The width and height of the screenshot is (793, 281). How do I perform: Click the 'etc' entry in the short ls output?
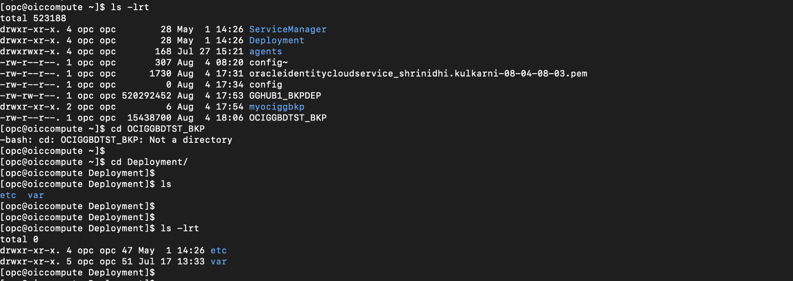point(8,195)
